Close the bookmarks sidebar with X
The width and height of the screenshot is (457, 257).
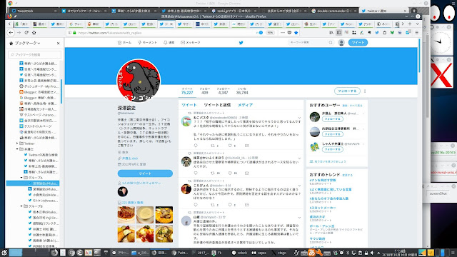59,43
